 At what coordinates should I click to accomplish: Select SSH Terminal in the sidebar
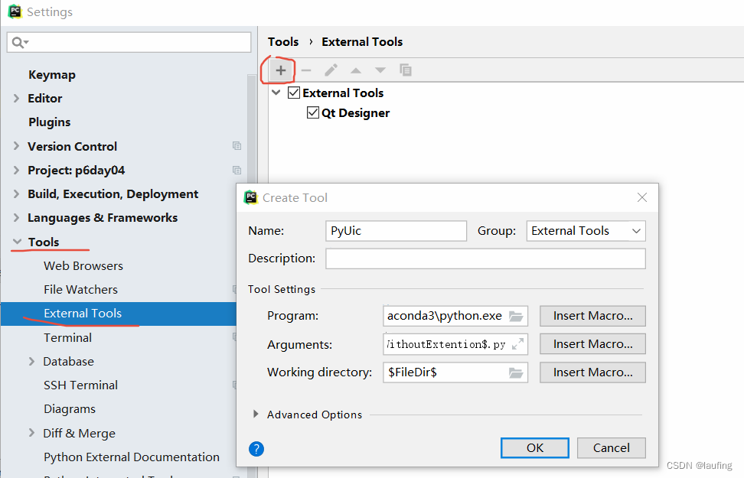tap(81, 385)
